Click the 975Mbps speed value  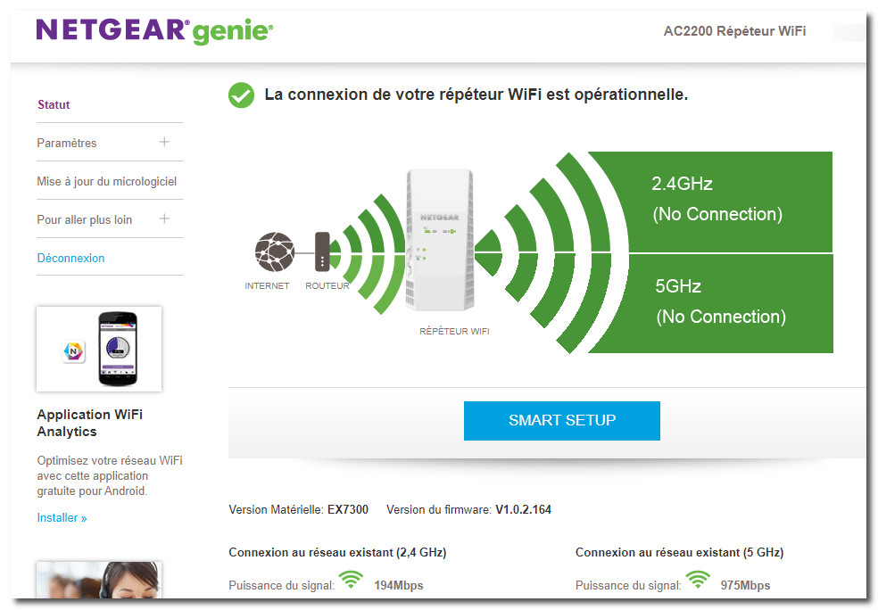point(745,585)
